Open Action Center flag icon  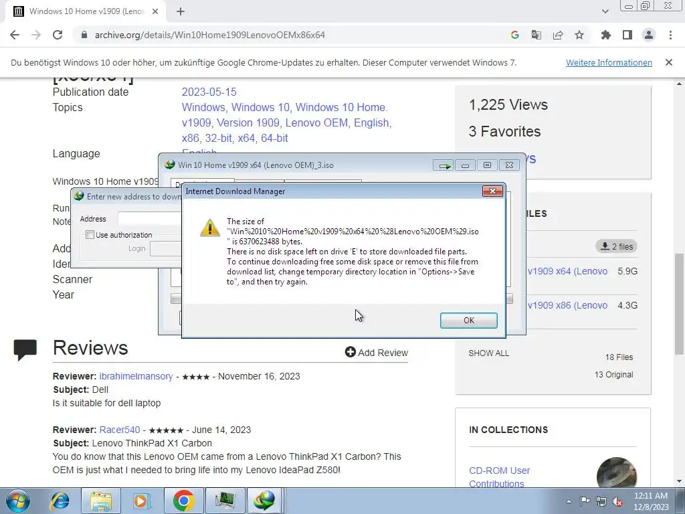[x=585, y=501]
